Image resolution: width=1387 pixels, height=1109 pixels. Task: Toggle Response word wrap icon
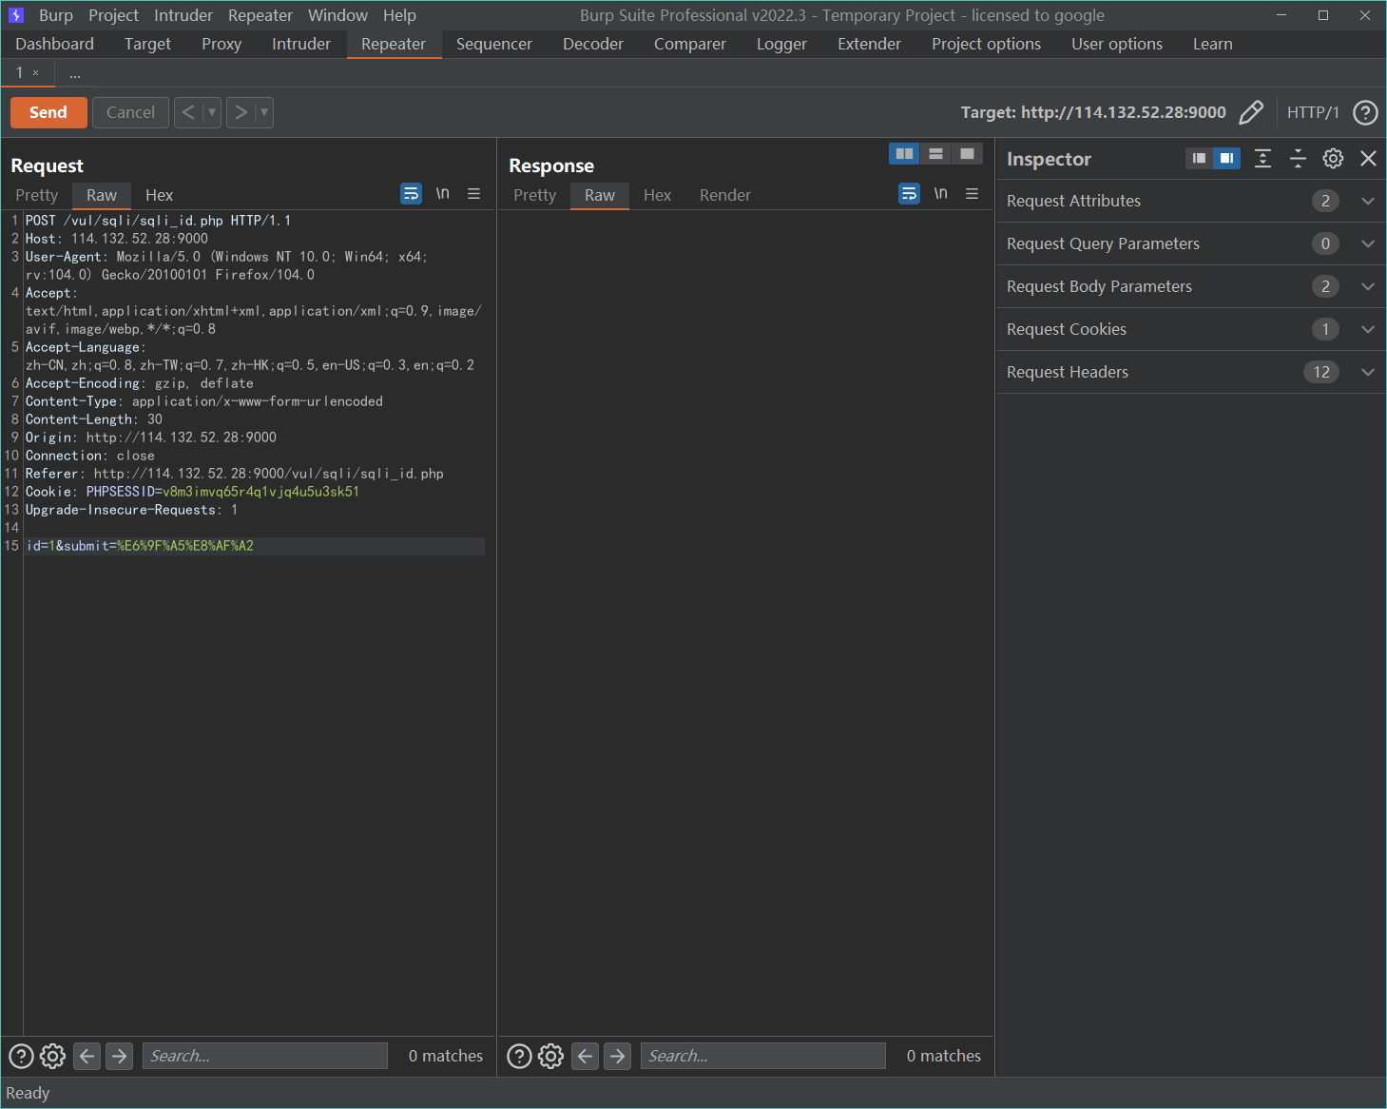click(909, 194)
